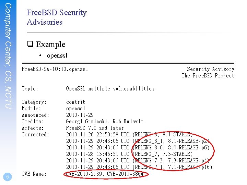The width and height of the screenshot is (247, 185).
Task: Click FreeBSD-SA-10:10.openssl advisory identifier
Action: click(55, 69)
